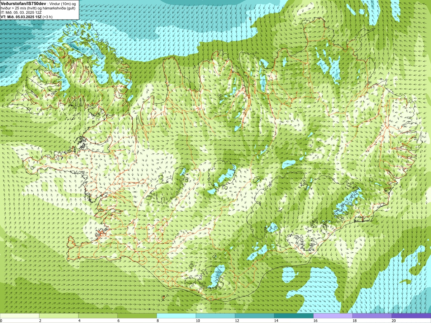
Task: Click the 'IT: Mið. 05. 03. 2025 12Z' line
Action: (x=21, y=12)
